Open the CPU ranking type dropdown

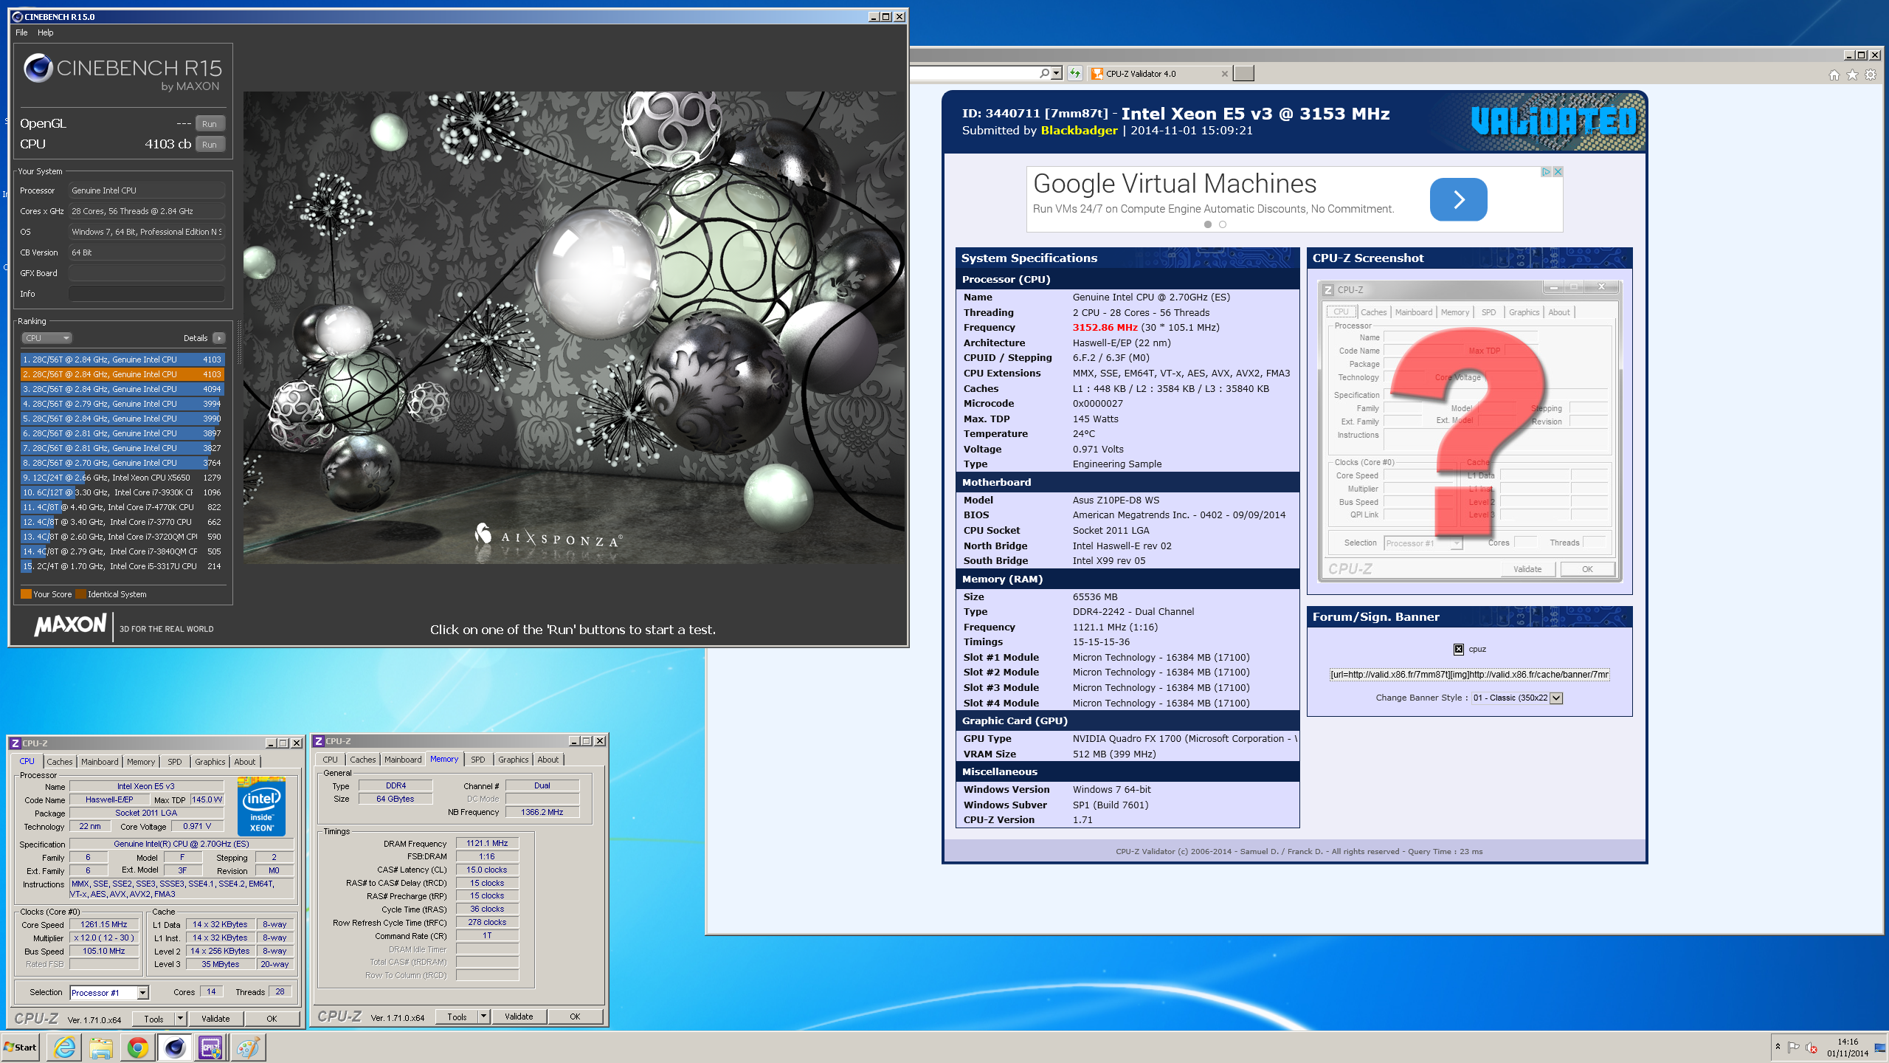point(46,338)
